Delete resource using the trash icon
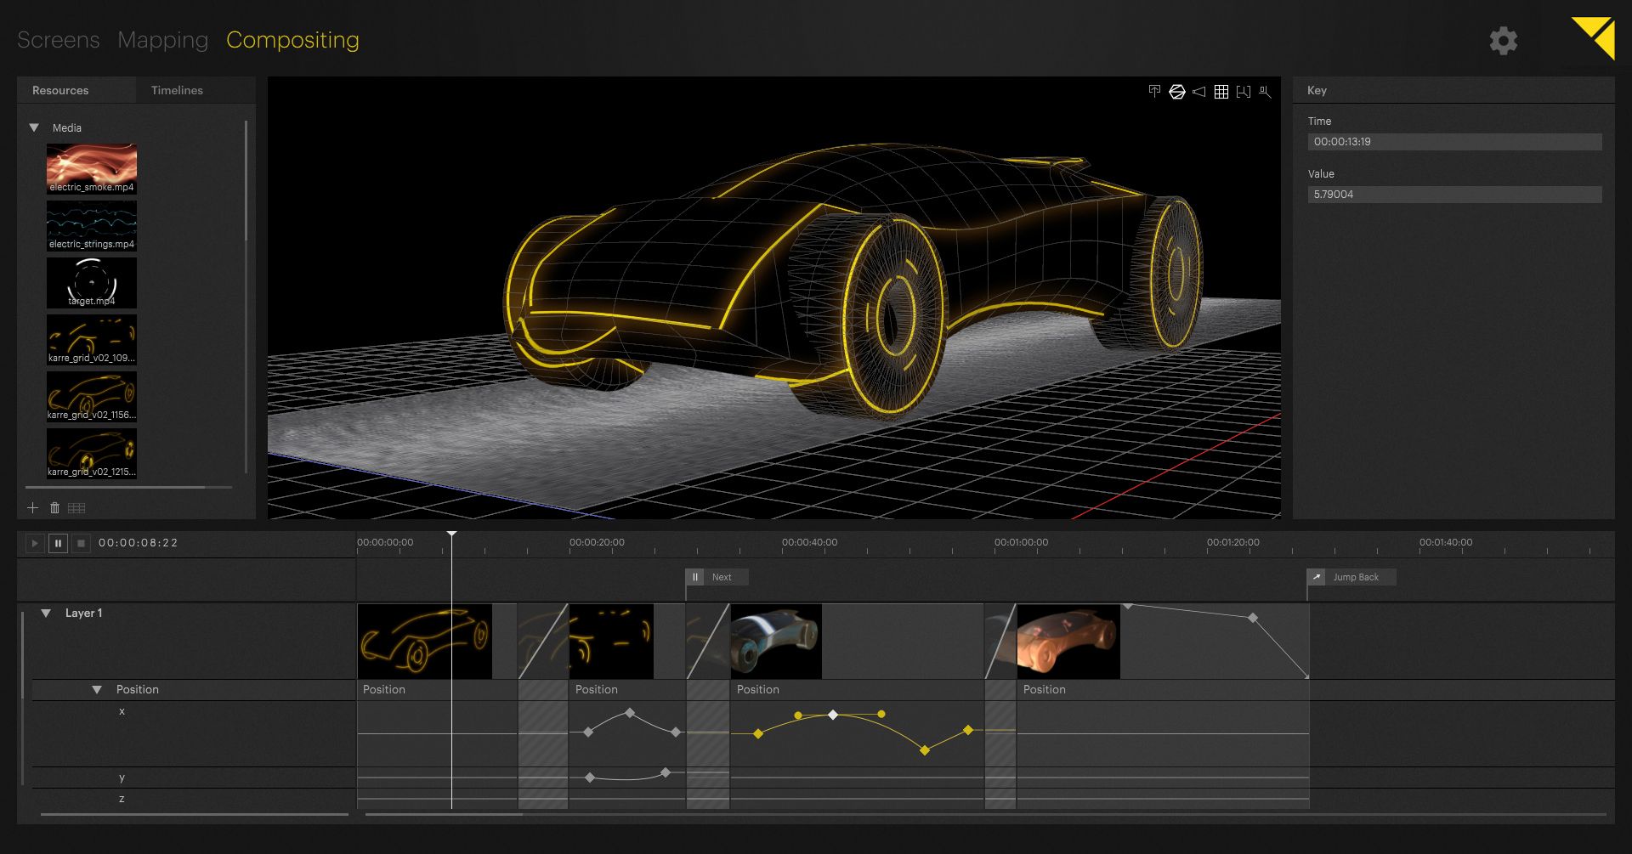This screenshot has width=1632, height=854. (54, 508)
